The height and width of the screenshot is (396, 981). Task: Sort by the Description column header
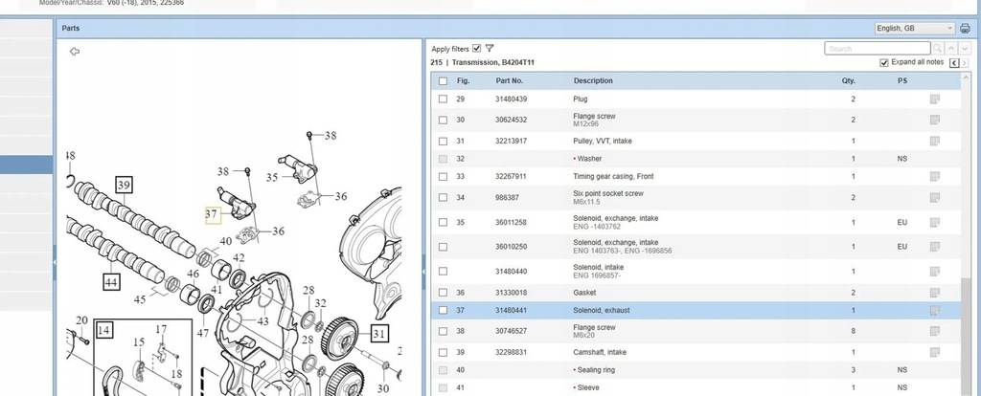pos(593,81)
